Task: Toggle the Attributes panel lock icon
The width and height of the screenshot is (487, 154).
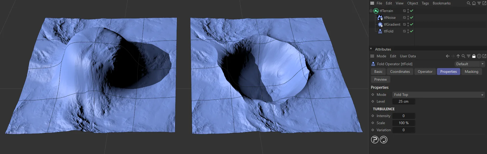Action: click(x=474, y=56)
